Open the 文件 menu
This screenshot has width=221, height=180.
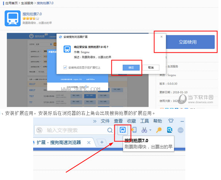105,121
